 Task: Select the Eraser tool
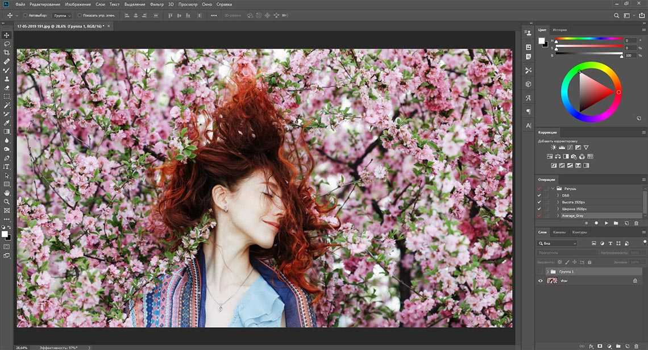(7, 88)
